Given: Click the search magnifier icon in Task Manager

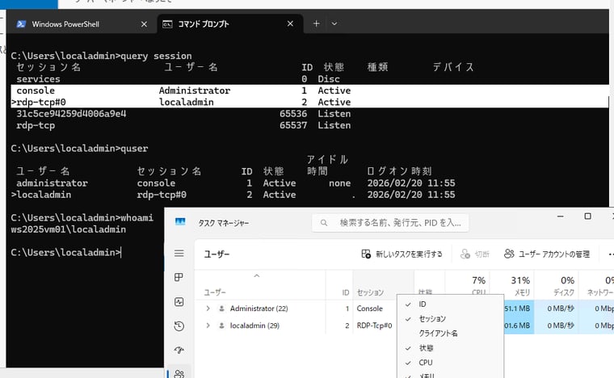Looking at the screenshot, I should coord(324,223).
